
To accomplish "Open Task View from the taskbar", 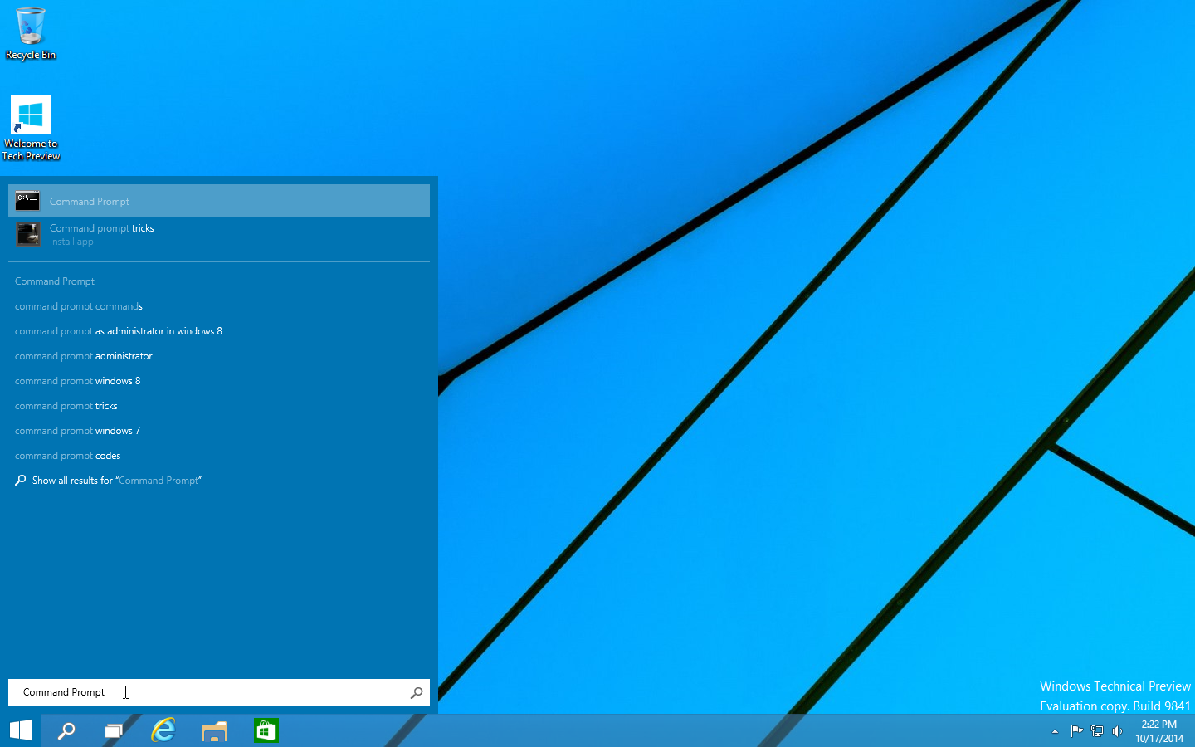I will tap(114, 730).
